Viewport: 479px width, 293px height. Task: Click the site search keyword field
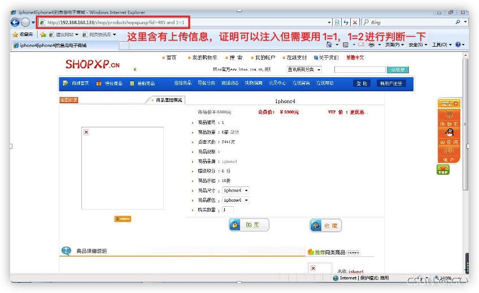(360, 70)
